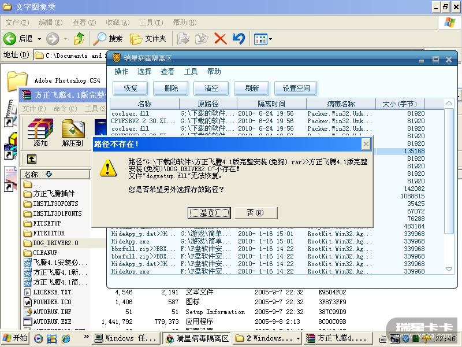Open the 查看 menu in the Rising quarantine window

coord(167,71)
